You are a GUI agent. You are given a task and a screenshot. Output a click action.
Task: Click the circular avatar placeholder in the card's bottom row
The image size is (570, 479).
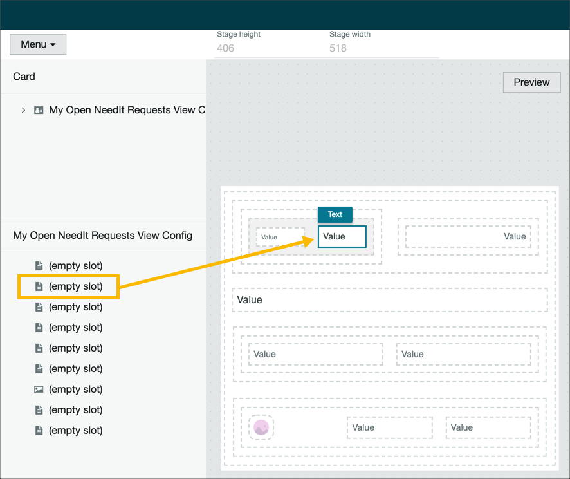coord(260,427)
